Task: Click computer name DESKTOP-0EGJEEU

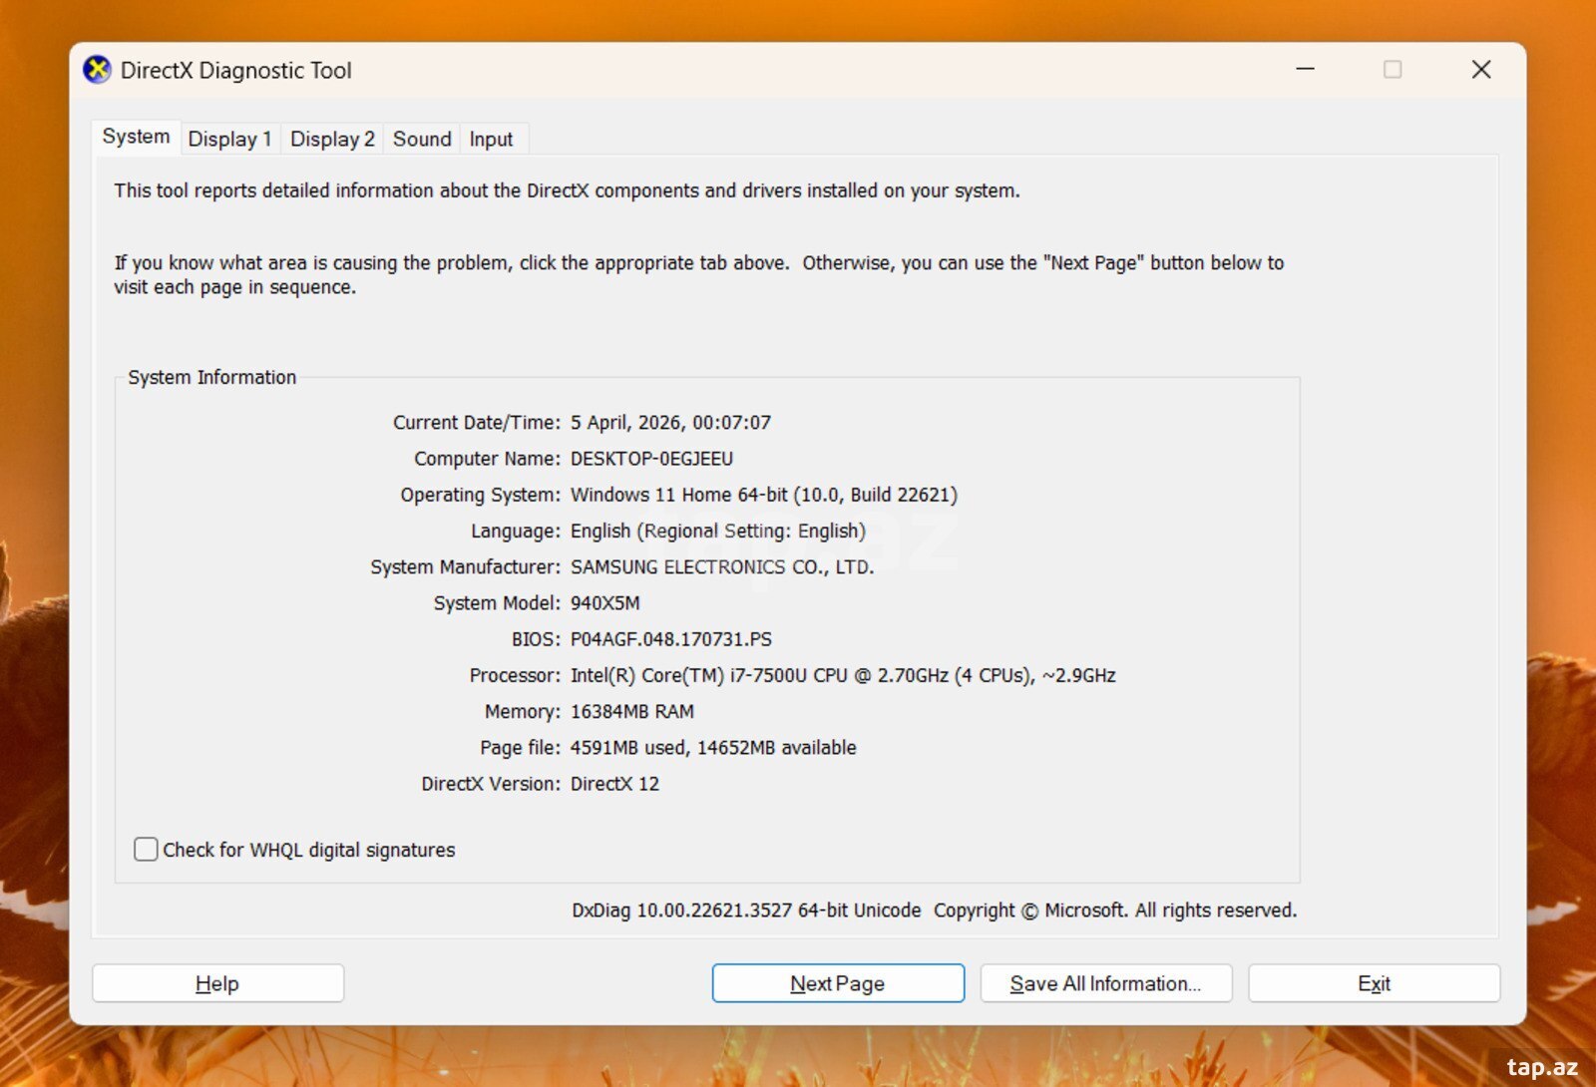Action: pos(651,459)
